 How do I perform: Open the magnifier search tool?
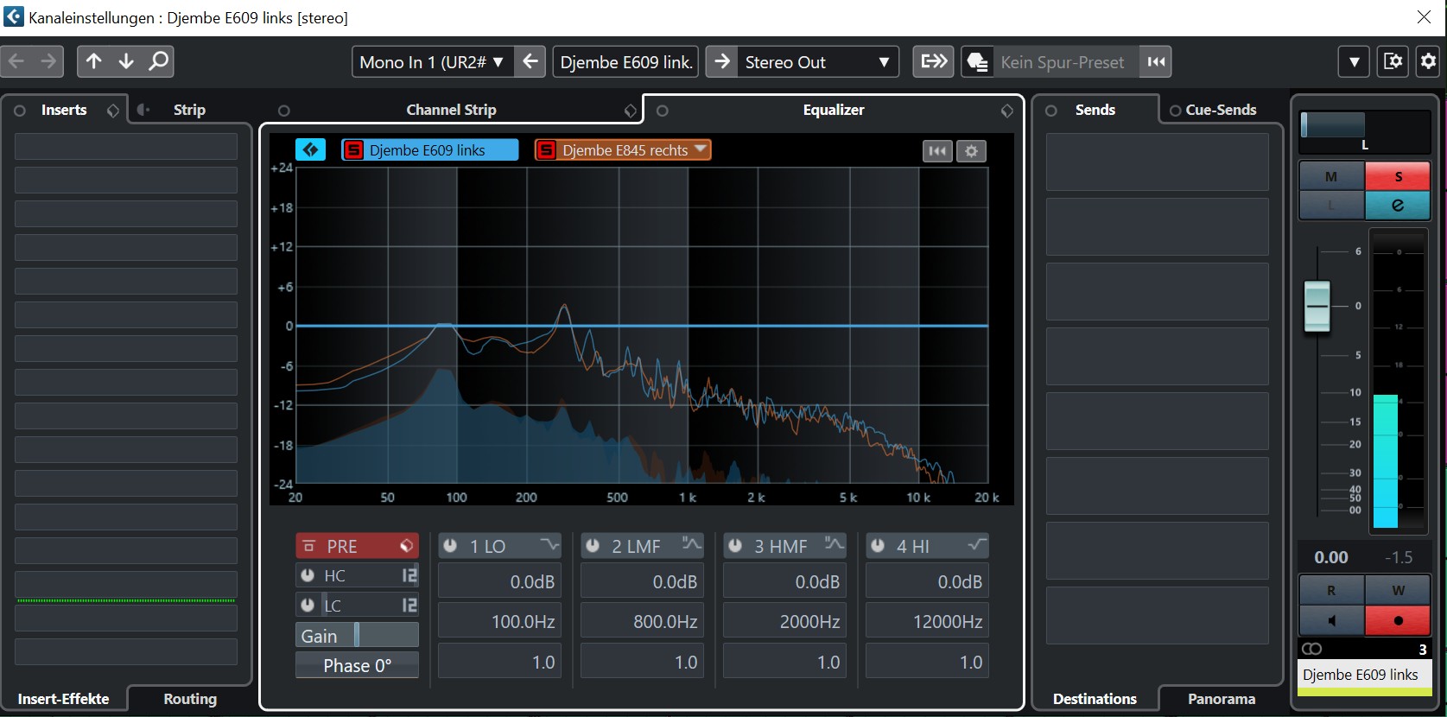click(158, 61)
